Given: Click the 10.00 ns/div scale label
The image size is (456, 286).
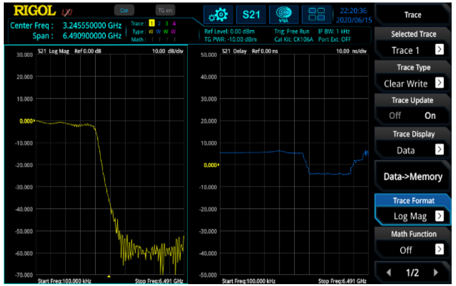Looking at the screenshot, I should 352,51.
